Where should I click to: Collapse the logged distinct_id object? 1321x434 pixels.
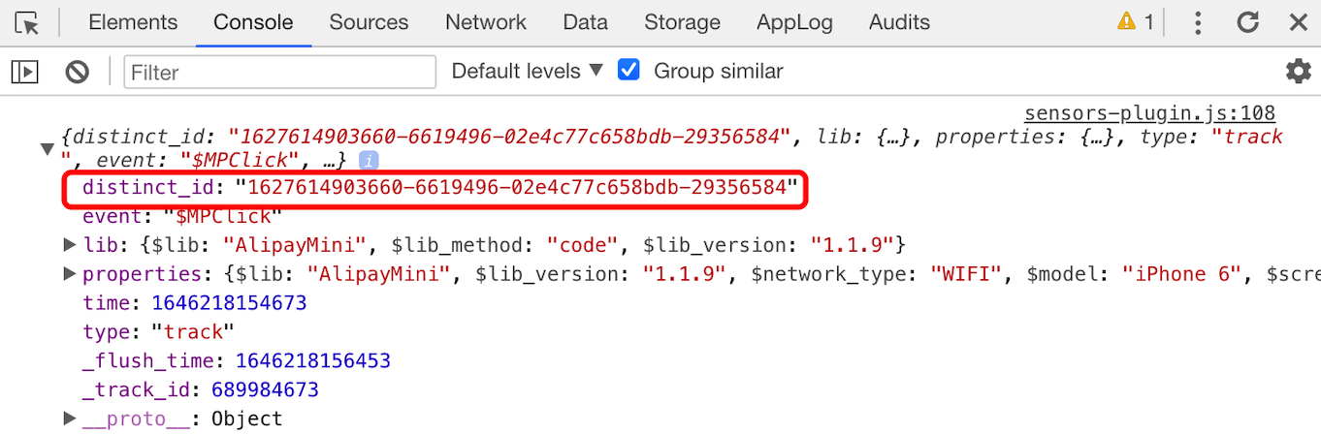(47, 148)
